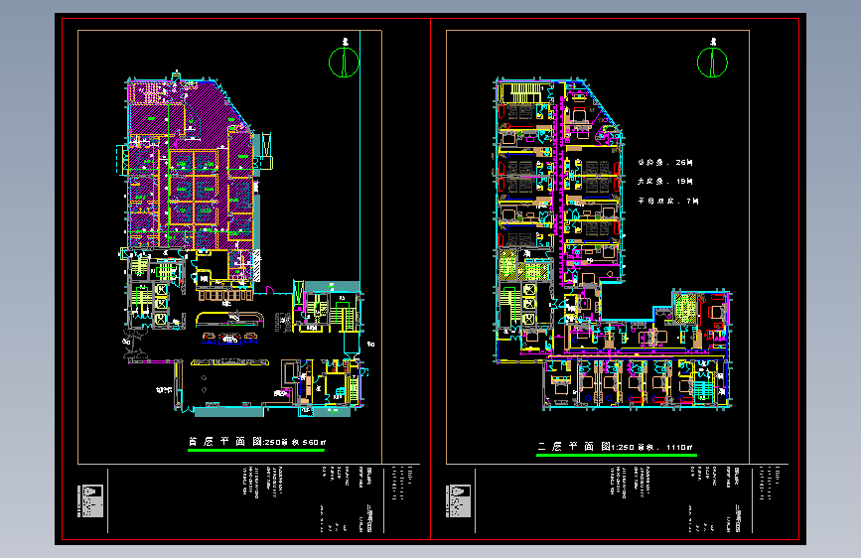Click the room count text ending '7间'
The width and height of the screenshot is (861, 558).
(x=667, y=201)
